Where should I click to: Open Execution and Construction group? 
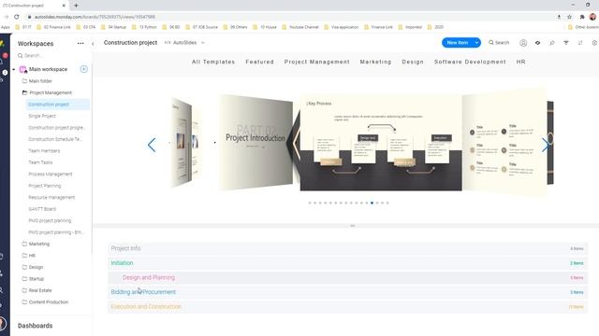[347, 307]
